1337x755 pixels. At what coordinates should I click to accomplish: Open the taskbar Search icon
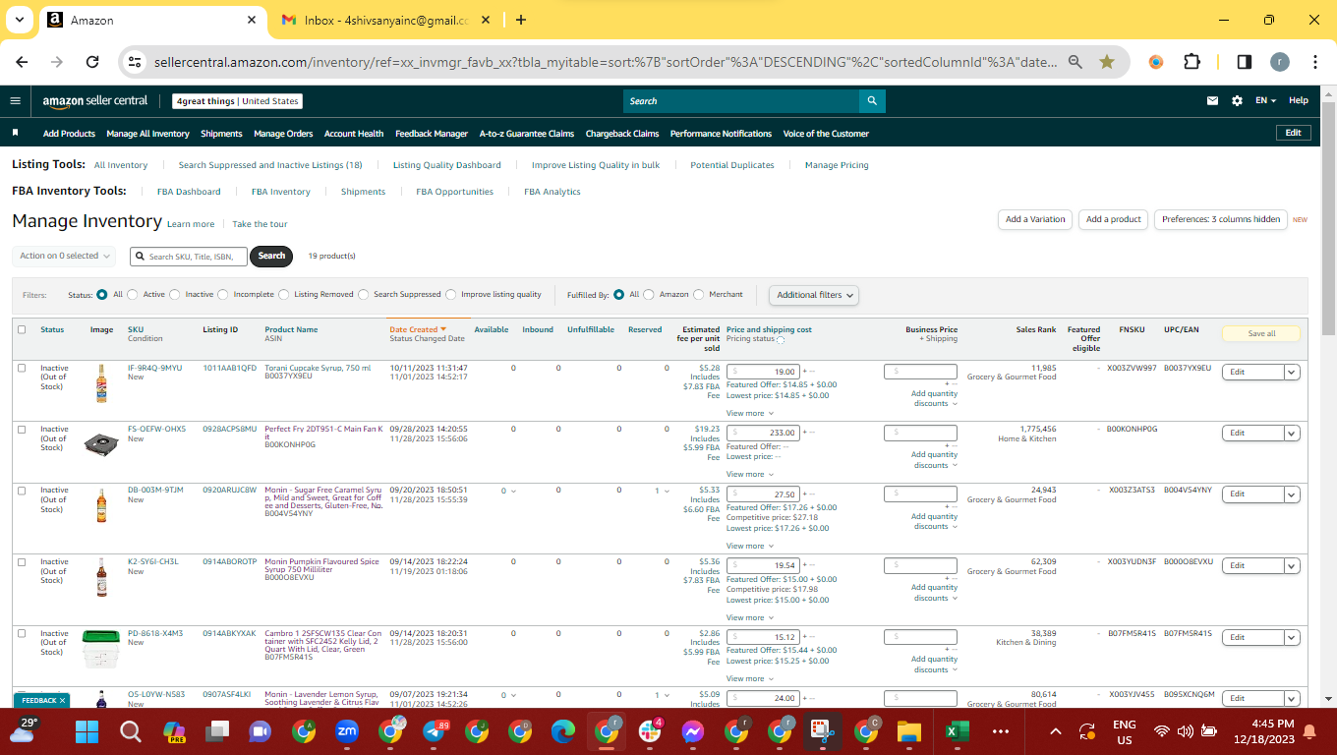tap(131, 731)
